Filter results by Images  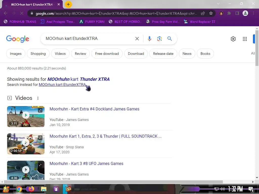pyautogui.click(x=15, y=54)
